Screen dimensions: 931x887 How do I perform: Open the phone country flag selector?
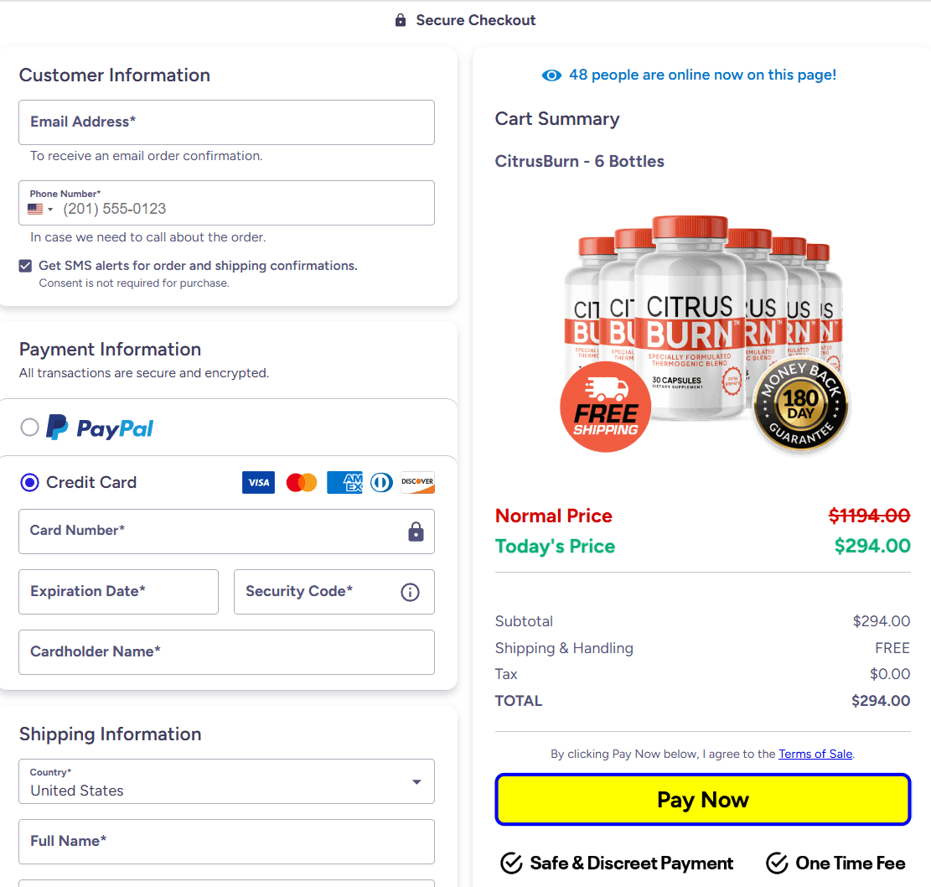coord(40,208)
